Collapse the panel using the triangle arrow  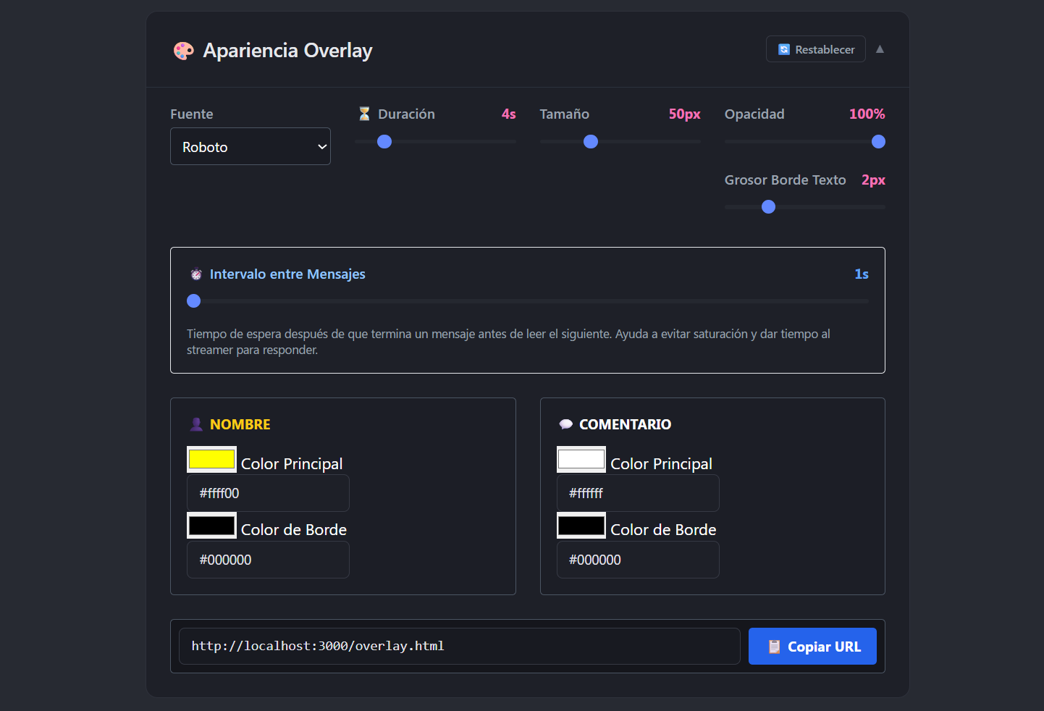(x=880, y=49)
